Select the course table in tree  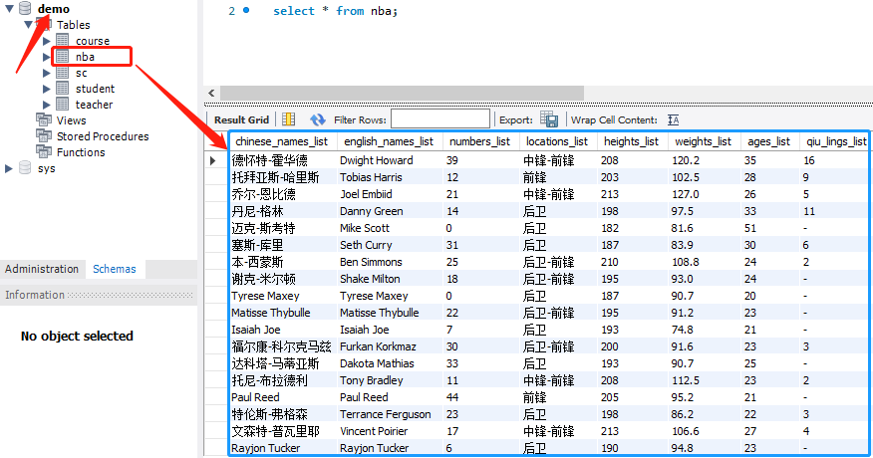pos(93,41)
